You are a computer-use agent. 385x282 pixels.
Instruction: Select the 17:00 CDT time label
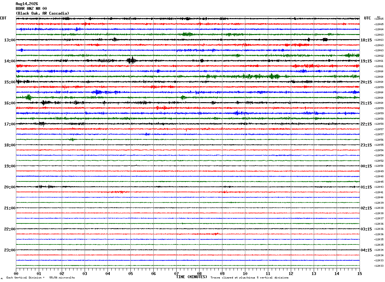click(10, 124)
